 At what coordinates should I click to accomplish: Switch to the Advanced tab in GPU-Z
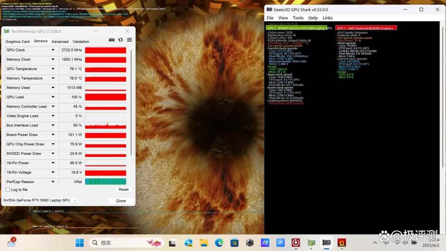pos(60,42)
